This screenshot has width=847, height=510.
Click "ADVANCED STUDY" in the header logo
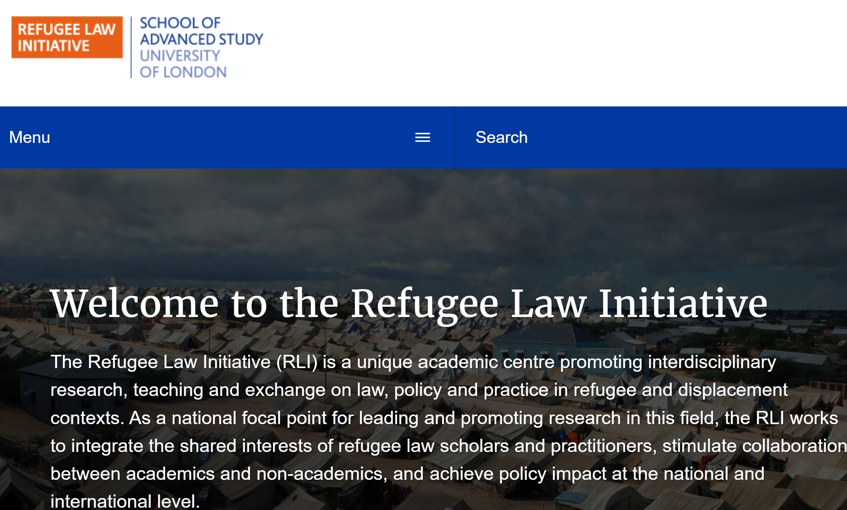pos(201,39)
